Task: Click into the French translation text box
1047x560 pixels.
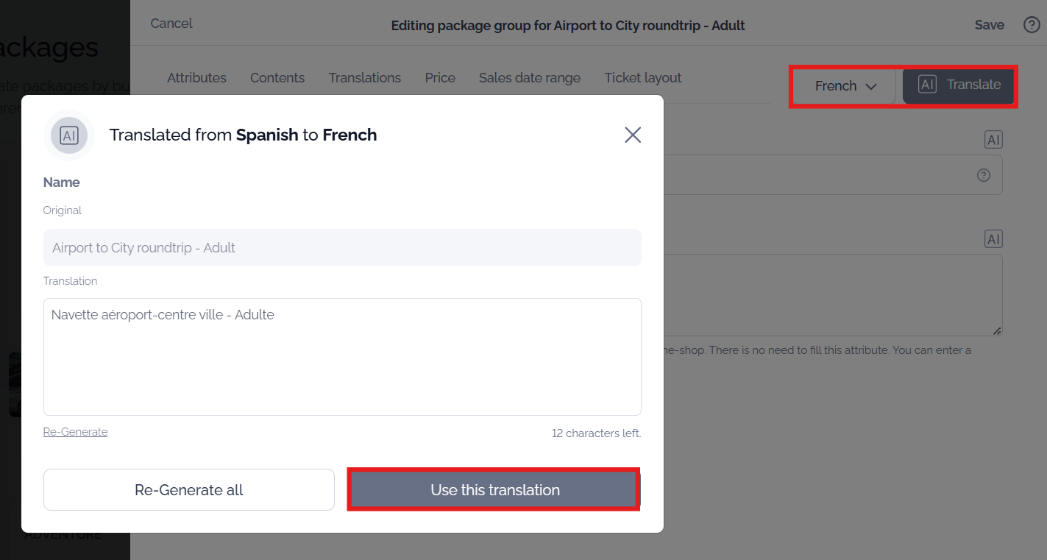Action: 342,357
